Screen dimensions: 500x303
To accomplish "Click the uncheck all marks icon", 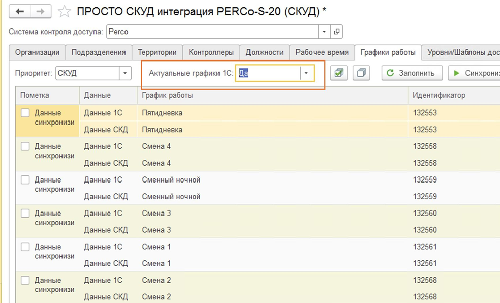I will tap(361, 73).
